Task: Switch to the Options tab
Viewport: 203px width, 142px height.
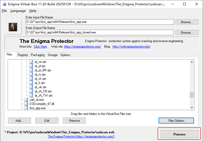Action: [65, 55]
